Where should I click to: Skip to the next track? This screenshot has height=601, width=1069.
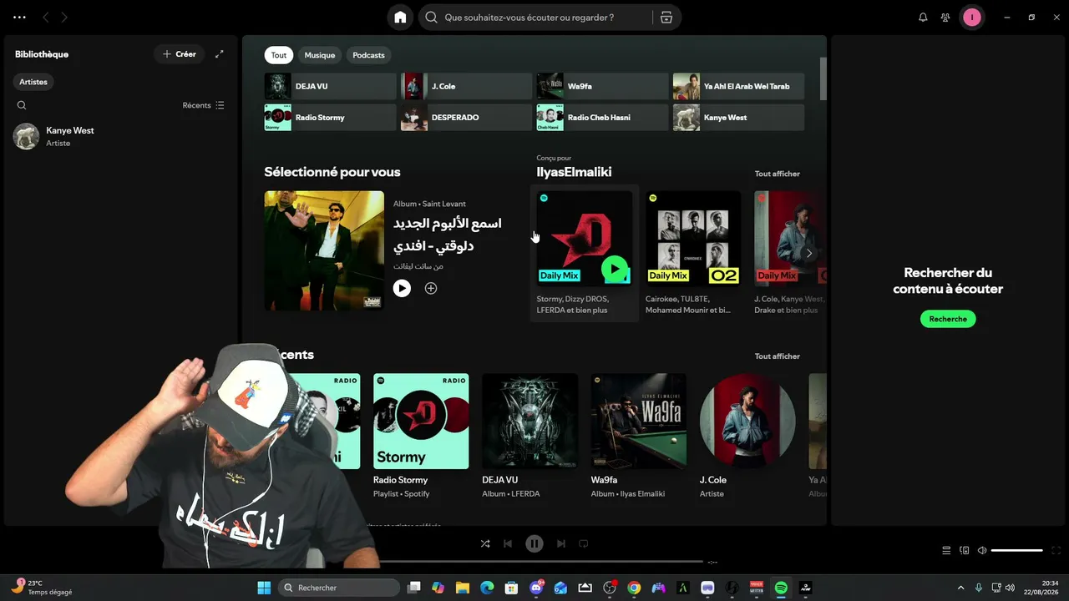[561, 544]
